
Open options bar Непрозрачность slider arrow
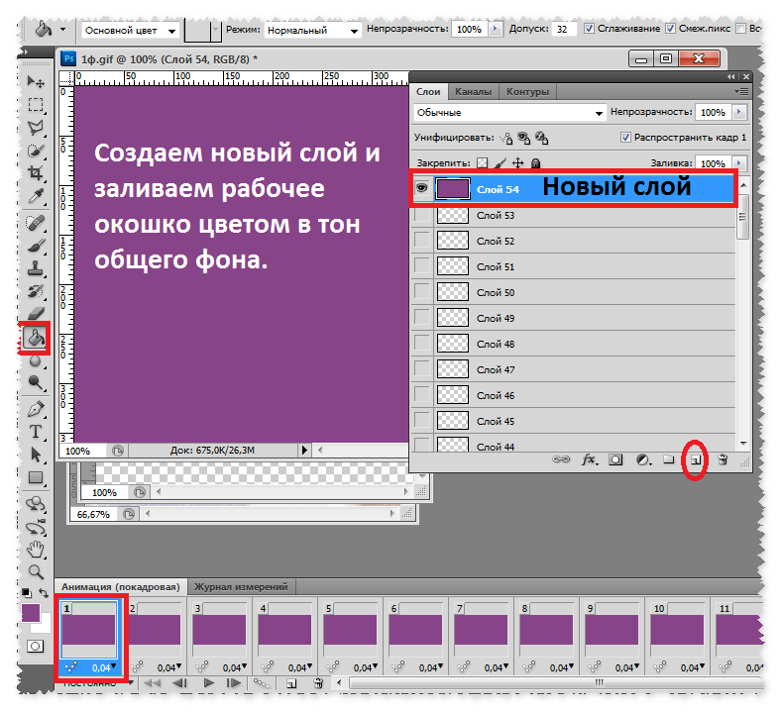tap(496, 29)
